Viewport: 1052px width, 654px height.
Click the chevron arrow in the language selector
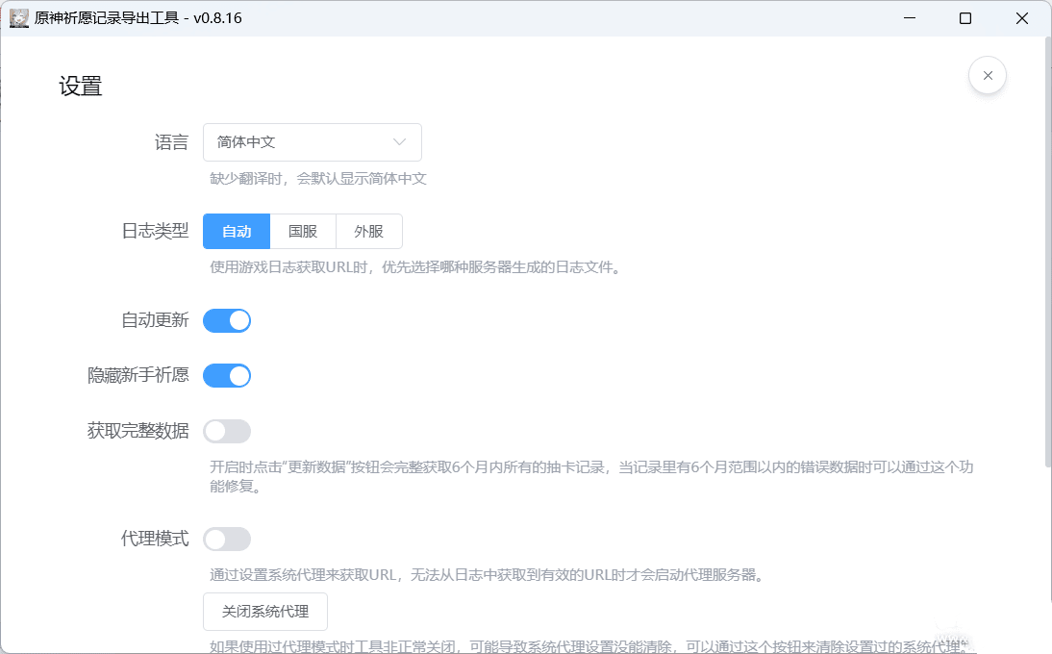[400, 142]
